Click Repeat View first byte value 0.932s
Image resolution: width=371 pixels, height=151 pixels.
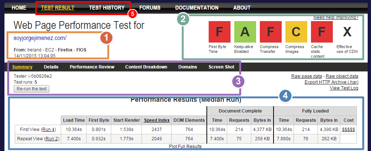[99, 139]
